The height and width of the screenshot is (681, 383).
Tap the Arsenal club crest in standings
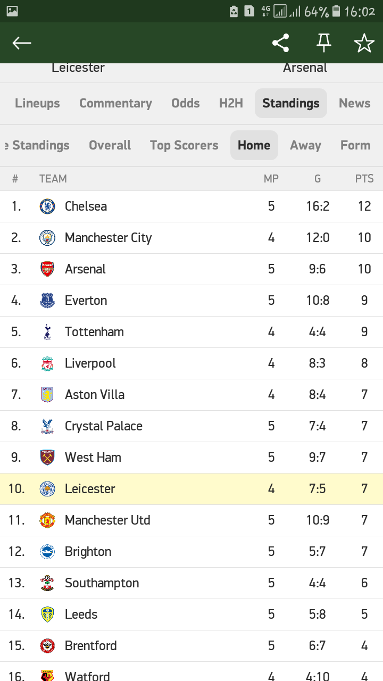tap(47, 269)
